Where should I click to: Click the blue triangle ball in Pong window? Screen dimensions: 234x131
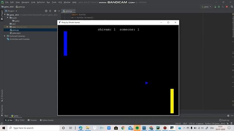(x=147, y=83)
